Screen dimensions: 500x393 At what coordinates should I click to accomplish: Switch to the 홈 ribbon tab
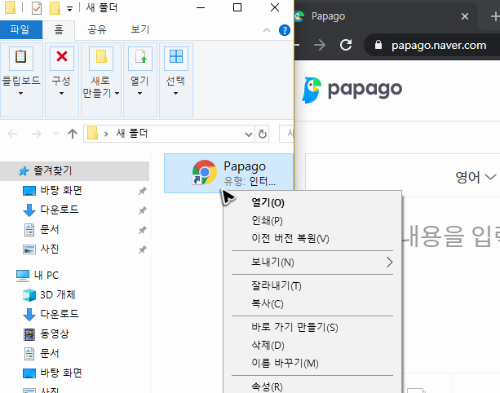tap(59, 29)
